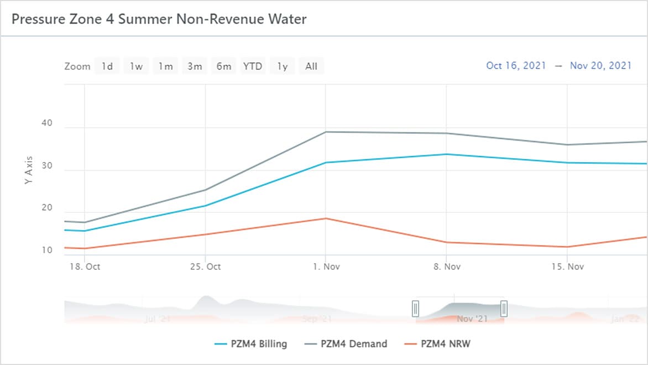This screenshot has width=648, height=365.
Task: Select the 1w zoom preset
Action: [136, 66]
